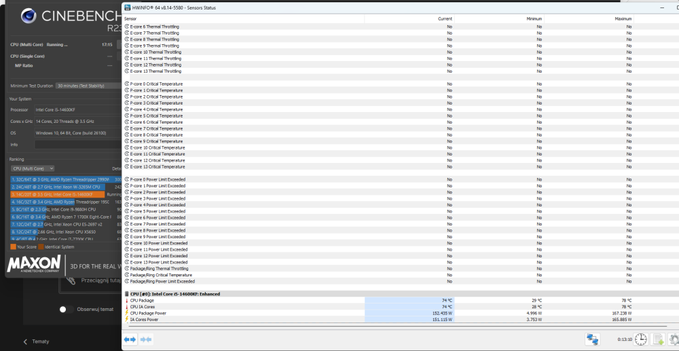Select the Intel Xeon CPU X5650 ranking row

(67, 232)
